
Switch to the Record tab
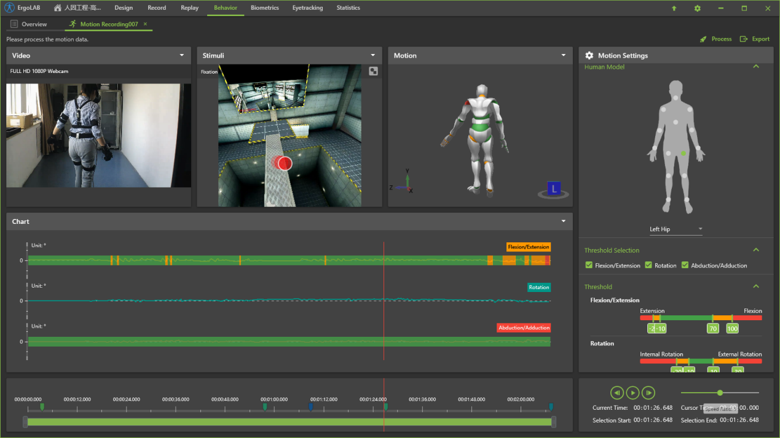pos(157,8)
